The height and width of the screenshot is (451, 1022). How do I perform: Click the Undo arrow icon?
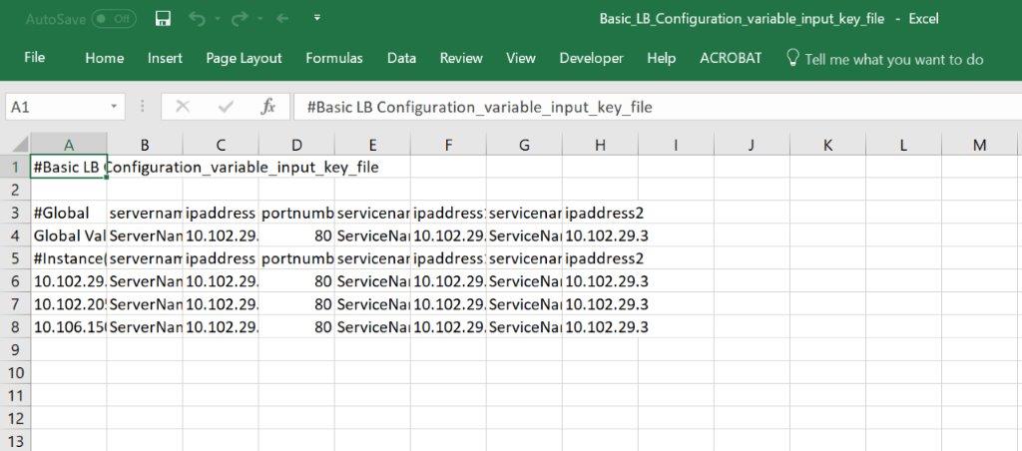(197, 19)
